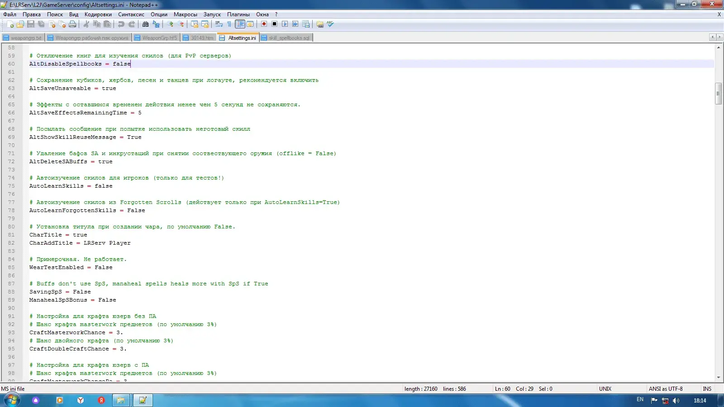Image resolution: width=724 pixels, height=407 pixels.
Task: Cut selection with scissors icon
Action: point(86,24)
